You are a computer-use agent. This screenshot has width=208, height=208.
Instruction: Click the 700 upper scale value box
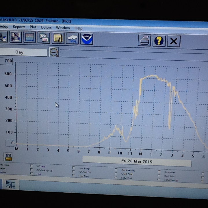(7, 61)
